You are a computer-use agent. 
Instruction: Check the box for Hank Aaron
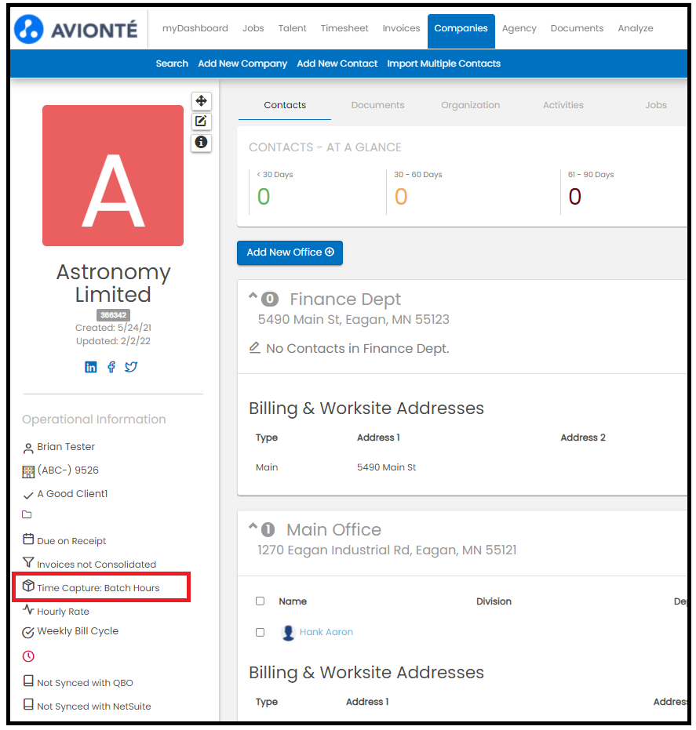(260, 632)
